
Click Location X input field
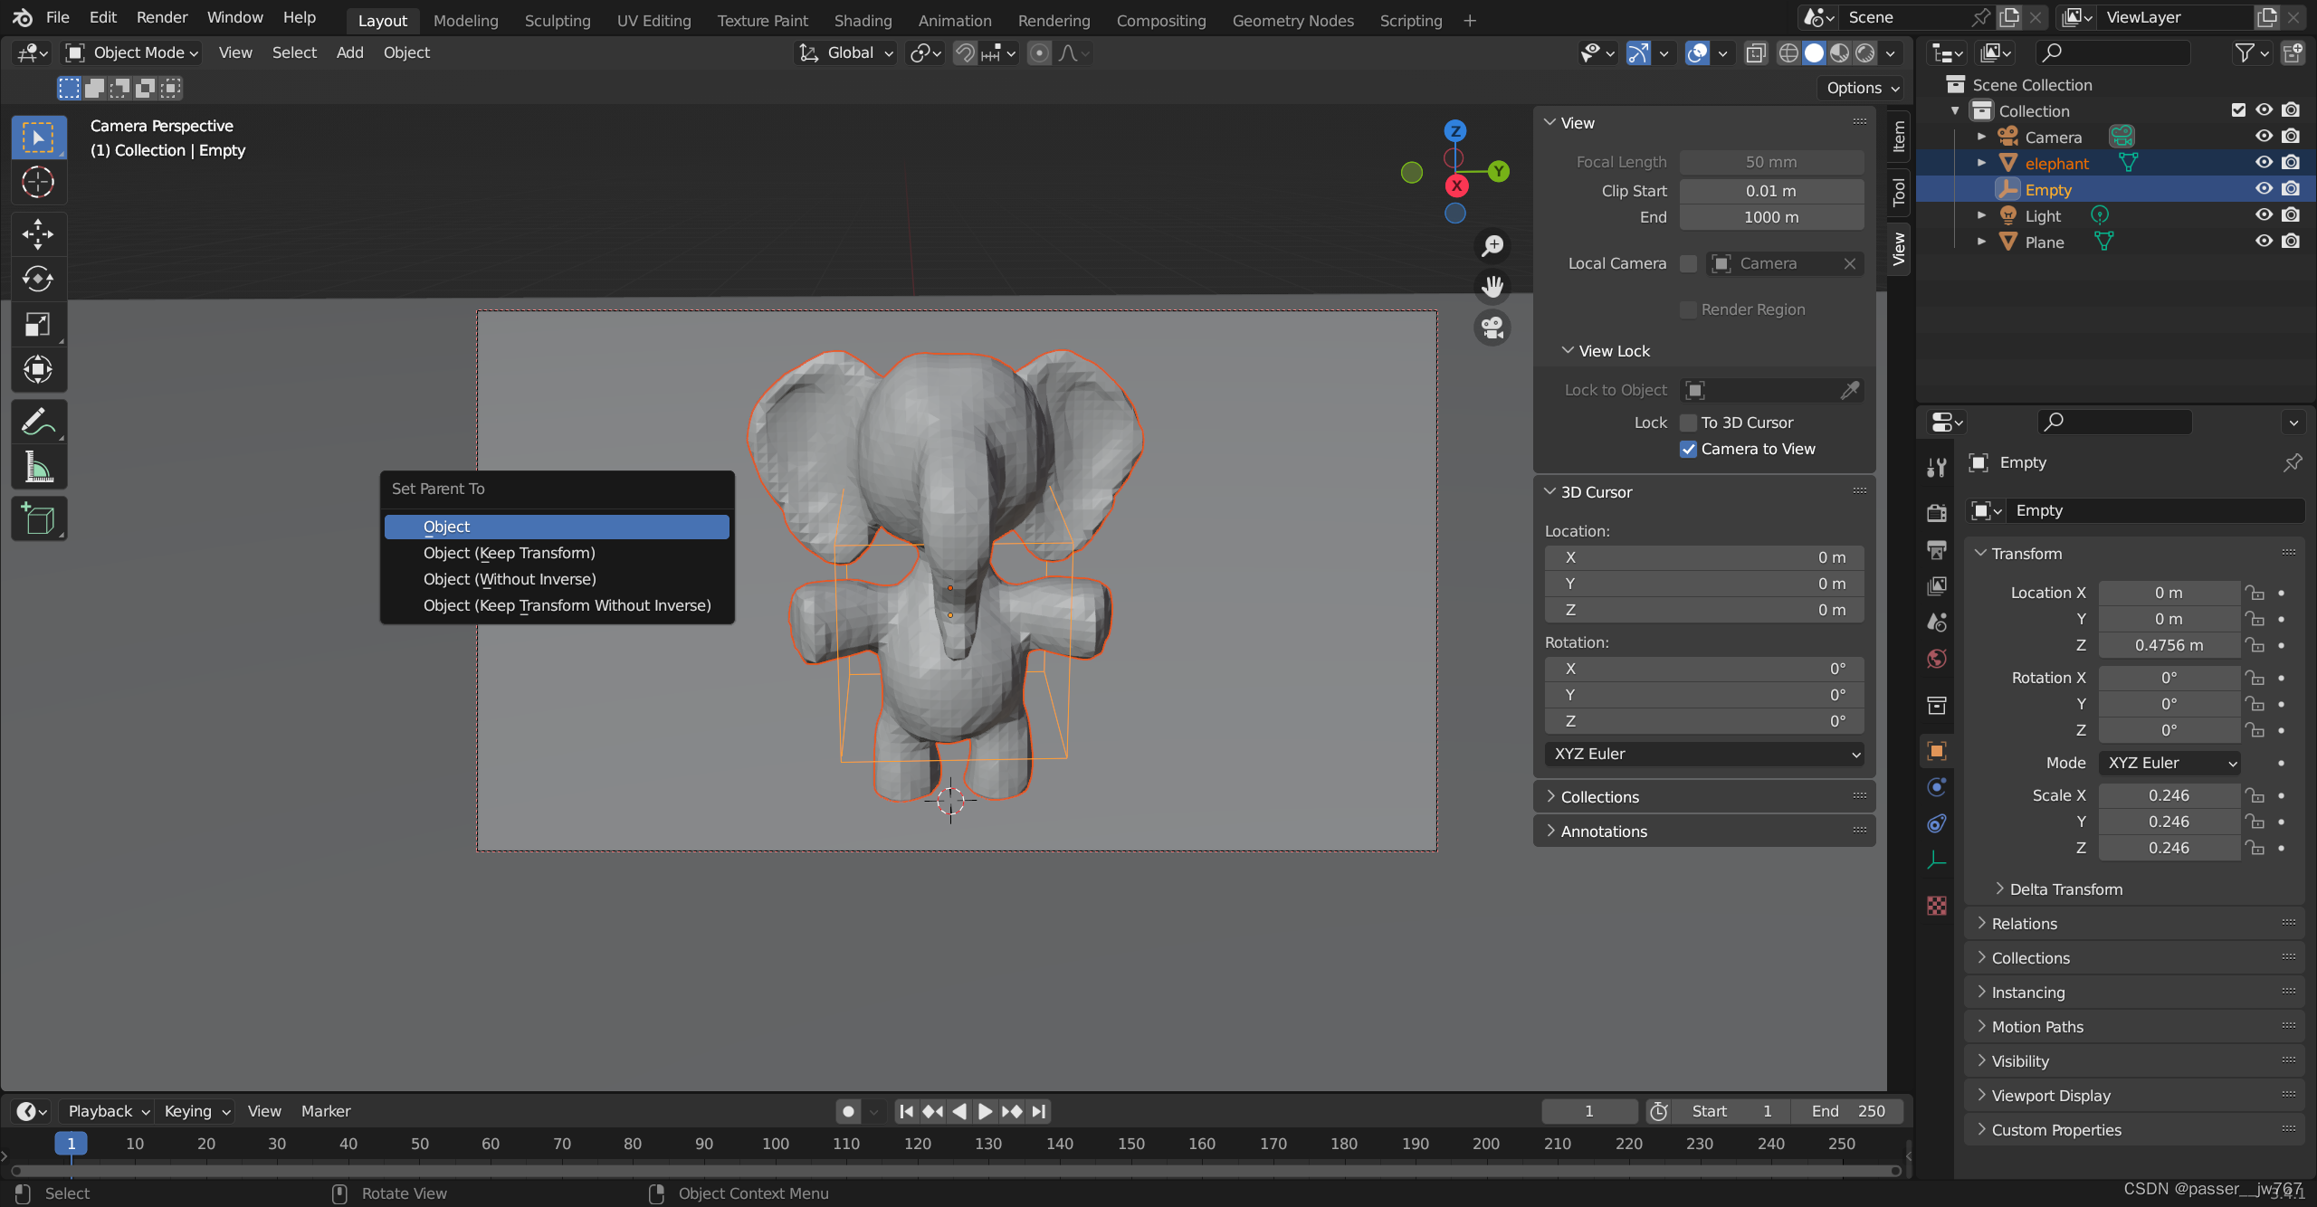(2167, 593)
